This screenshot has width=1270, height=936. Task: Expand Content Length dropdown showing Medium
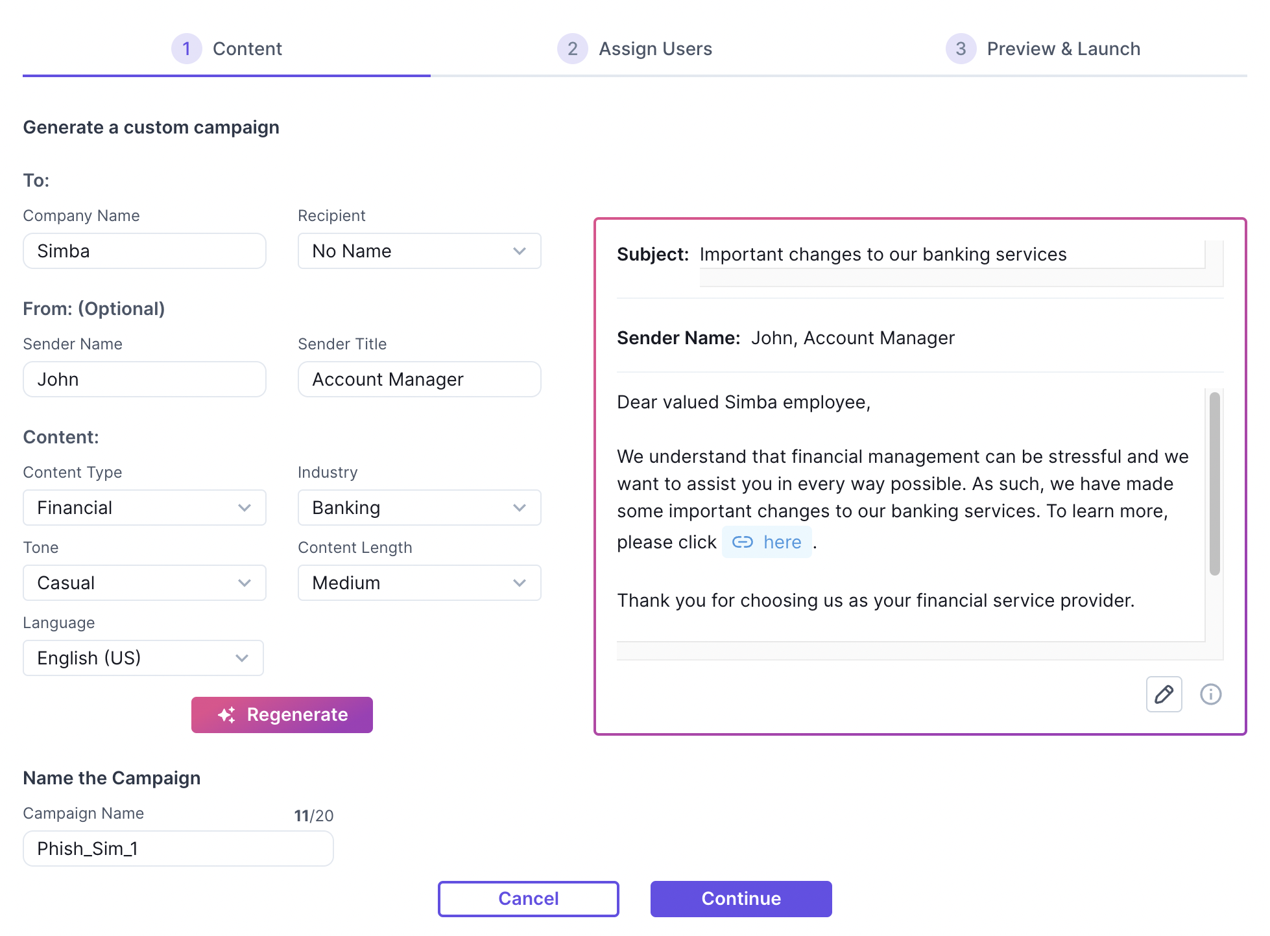419,583
